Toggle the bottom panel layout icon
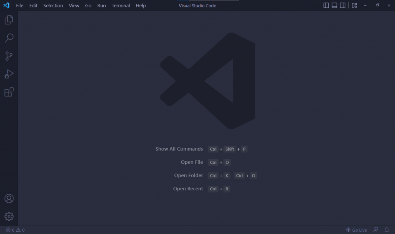The image size is (395, 234). 334,5
